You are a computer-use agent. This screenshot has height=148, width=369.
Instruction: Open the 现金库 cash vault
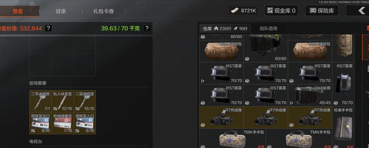[281, 11]
